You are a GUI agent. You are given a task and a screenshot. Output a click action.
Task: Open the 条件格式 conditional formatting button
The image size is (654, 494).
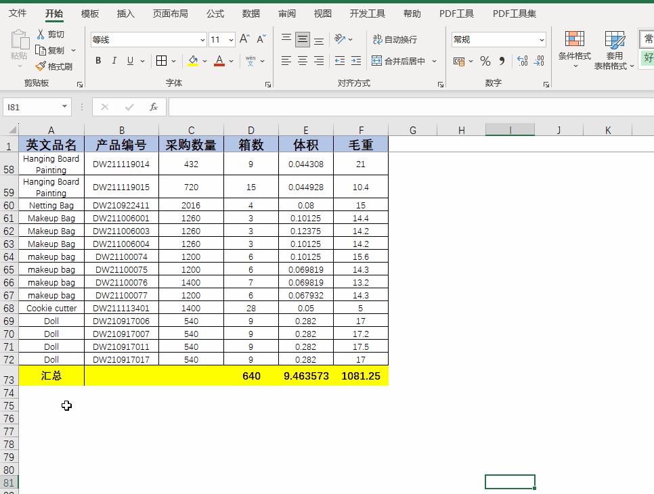pyautogui.click(x=575, y=49)
